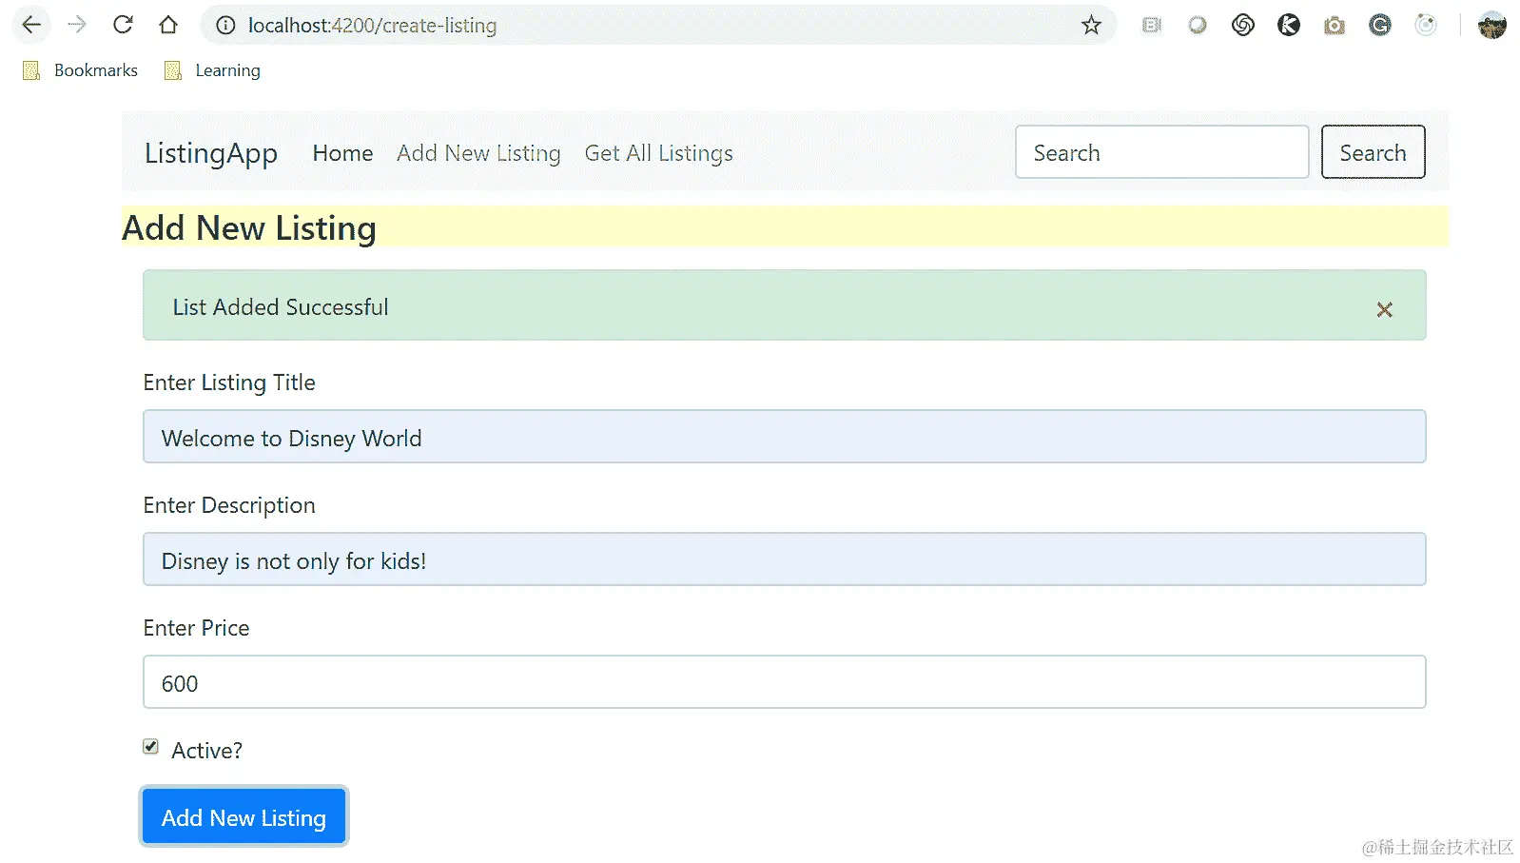Click the List Added Successful message text

pos(281,307)
